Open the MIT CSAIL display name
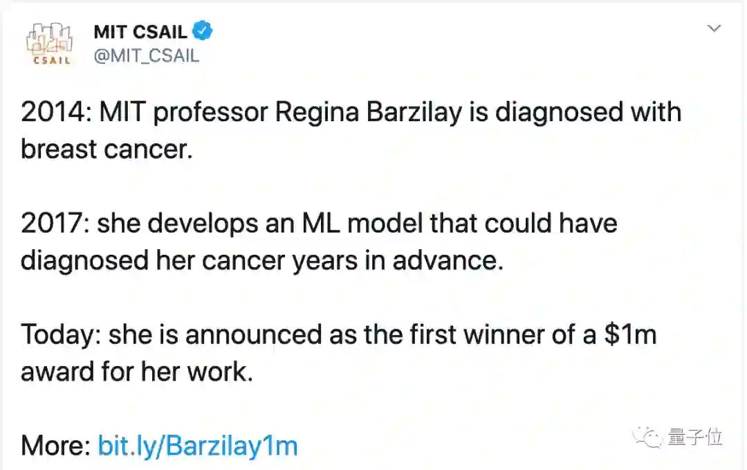 click(140, 32)
